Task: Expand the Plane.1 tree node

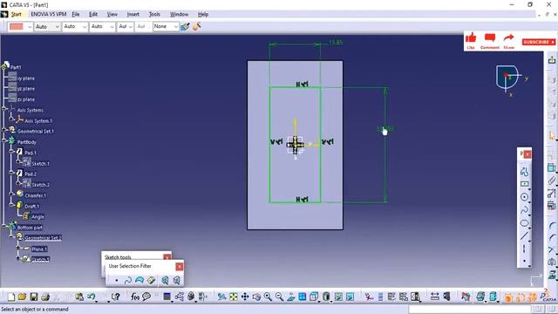Action: pyautogui.click(x=18, y=248)
